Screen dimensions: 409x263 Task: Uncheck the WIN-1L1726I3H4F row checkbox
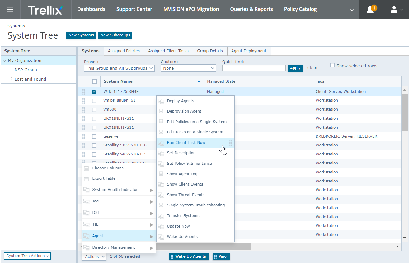[94, 92]
